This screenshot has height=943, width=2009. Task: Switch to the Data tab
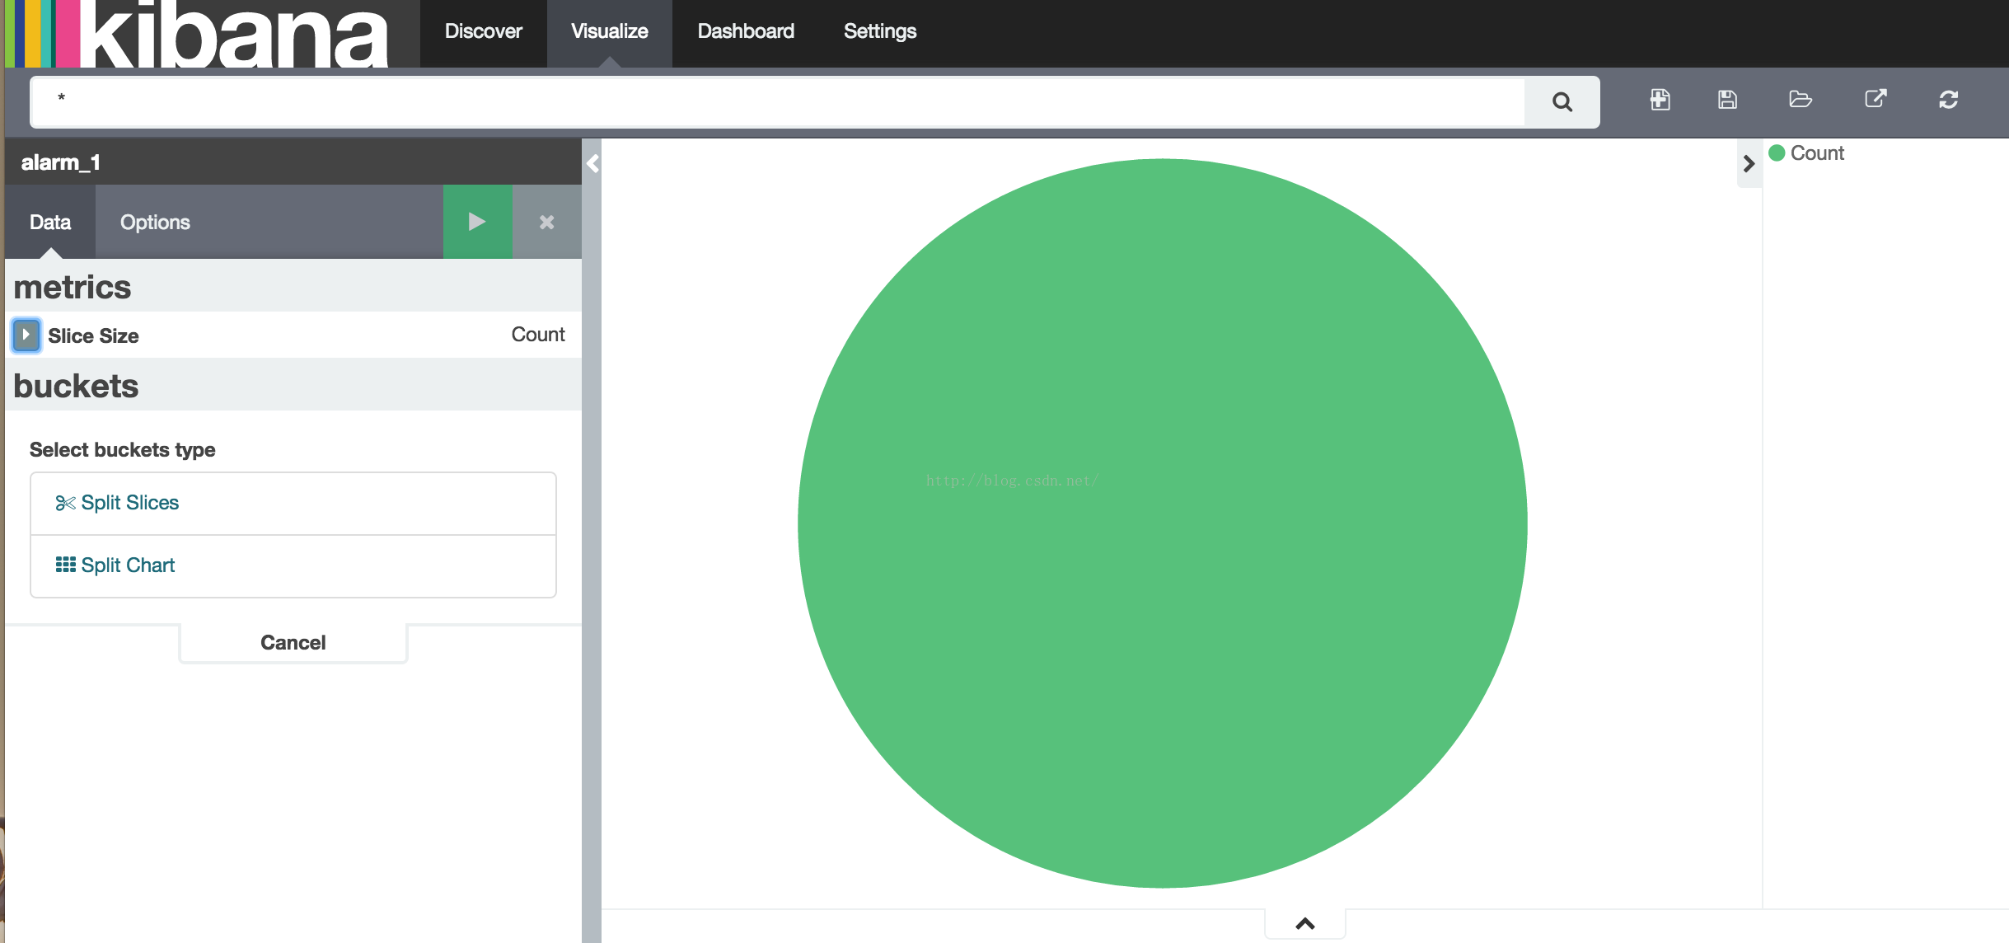[50, 222]
